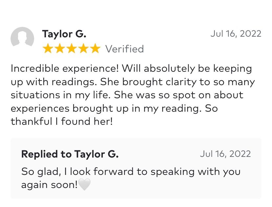Click the first yellow star
272x207 pixels.
pos(48,48)
